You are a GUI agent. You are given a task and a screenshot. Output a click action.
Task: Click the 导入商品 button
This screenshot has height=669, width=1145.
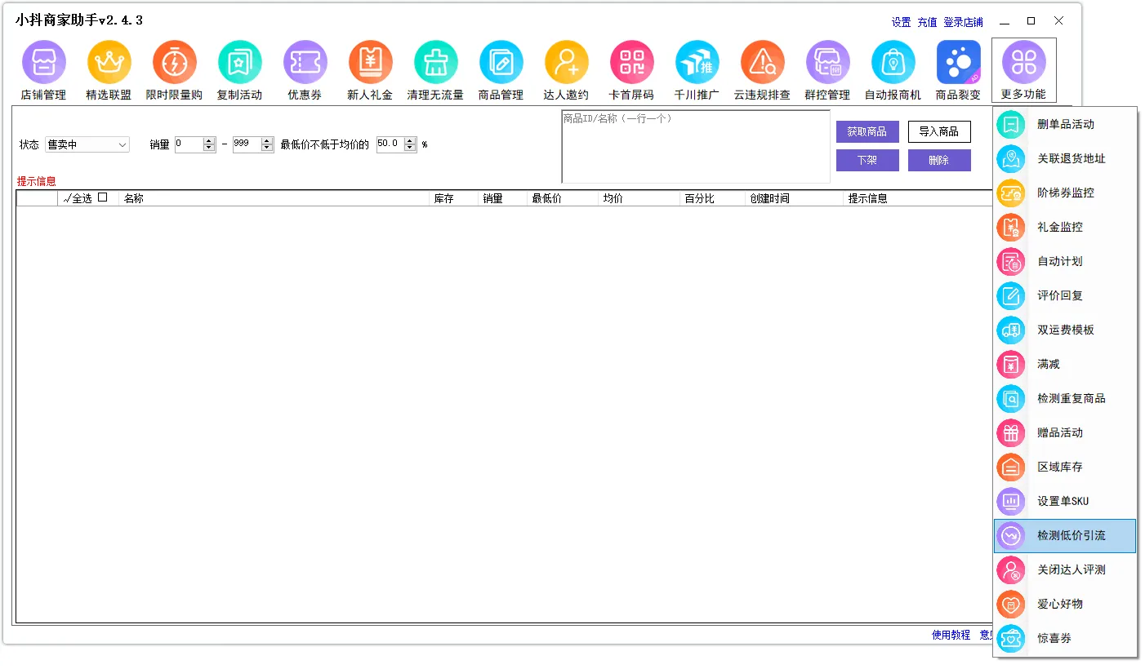pyautogui.click(x=939, y=131)
